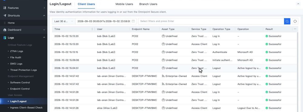Expand the Dashboard section chevron

(44, 30)
